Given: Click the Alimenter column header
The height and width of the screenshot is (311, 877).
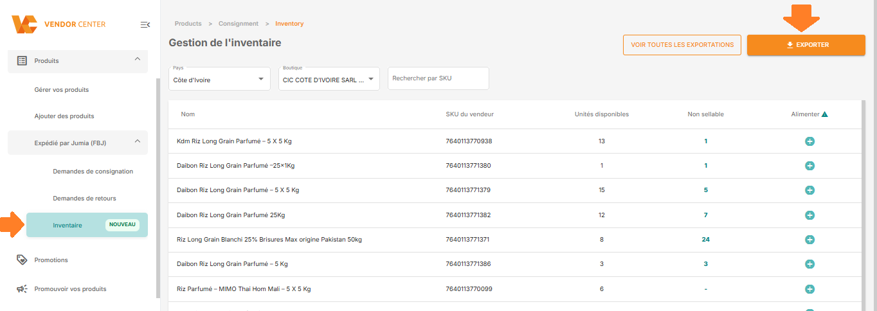Looking at the screenshot, I should (x=805, y=114).
